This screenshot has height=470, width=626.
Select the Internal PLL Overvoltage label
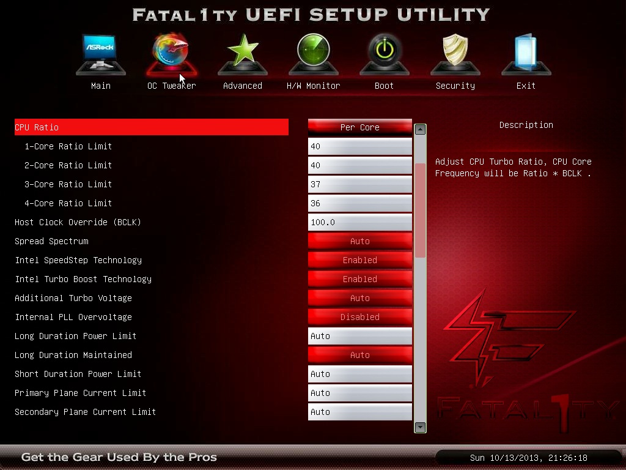pyautogui.click(x=73, y=317)
